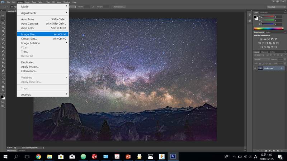Open the status bar info arrow
This screenshot has height=161, width=287.
(43, 148)
